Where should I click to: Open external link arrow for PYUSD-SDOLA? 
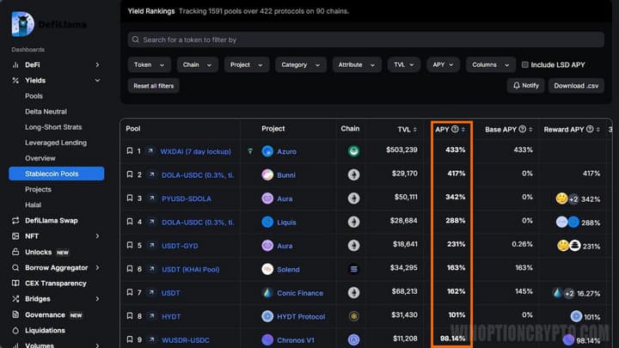(x=150, y=198)
